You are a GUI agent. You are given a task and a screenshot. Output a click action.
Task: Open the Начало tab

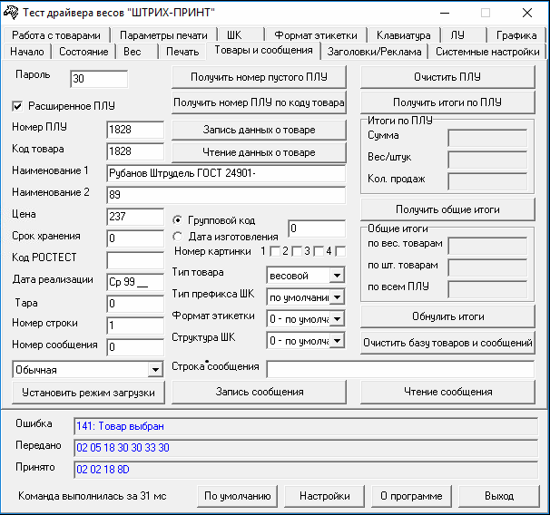point(27,52)
